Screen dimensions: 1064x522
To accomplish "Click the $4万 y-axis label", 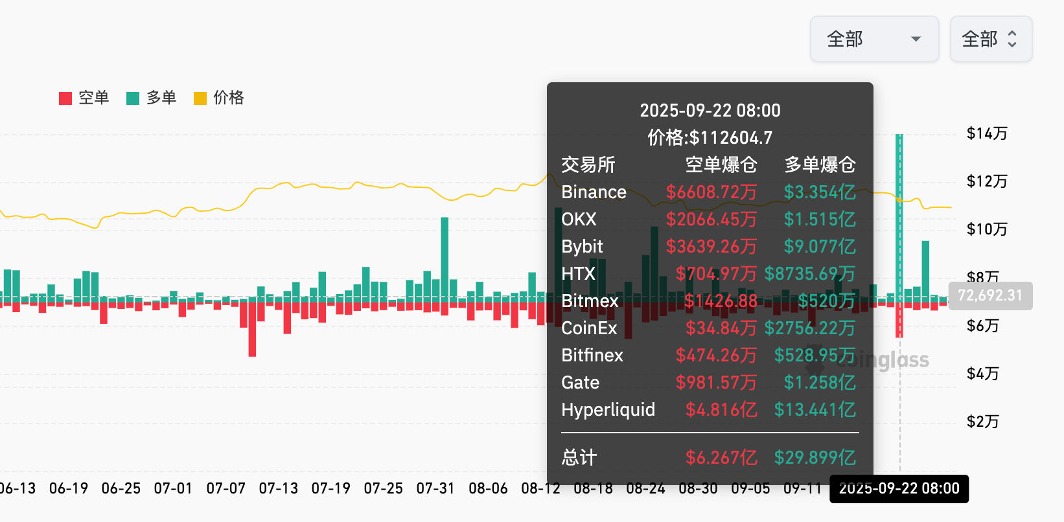I will (982, 374).
